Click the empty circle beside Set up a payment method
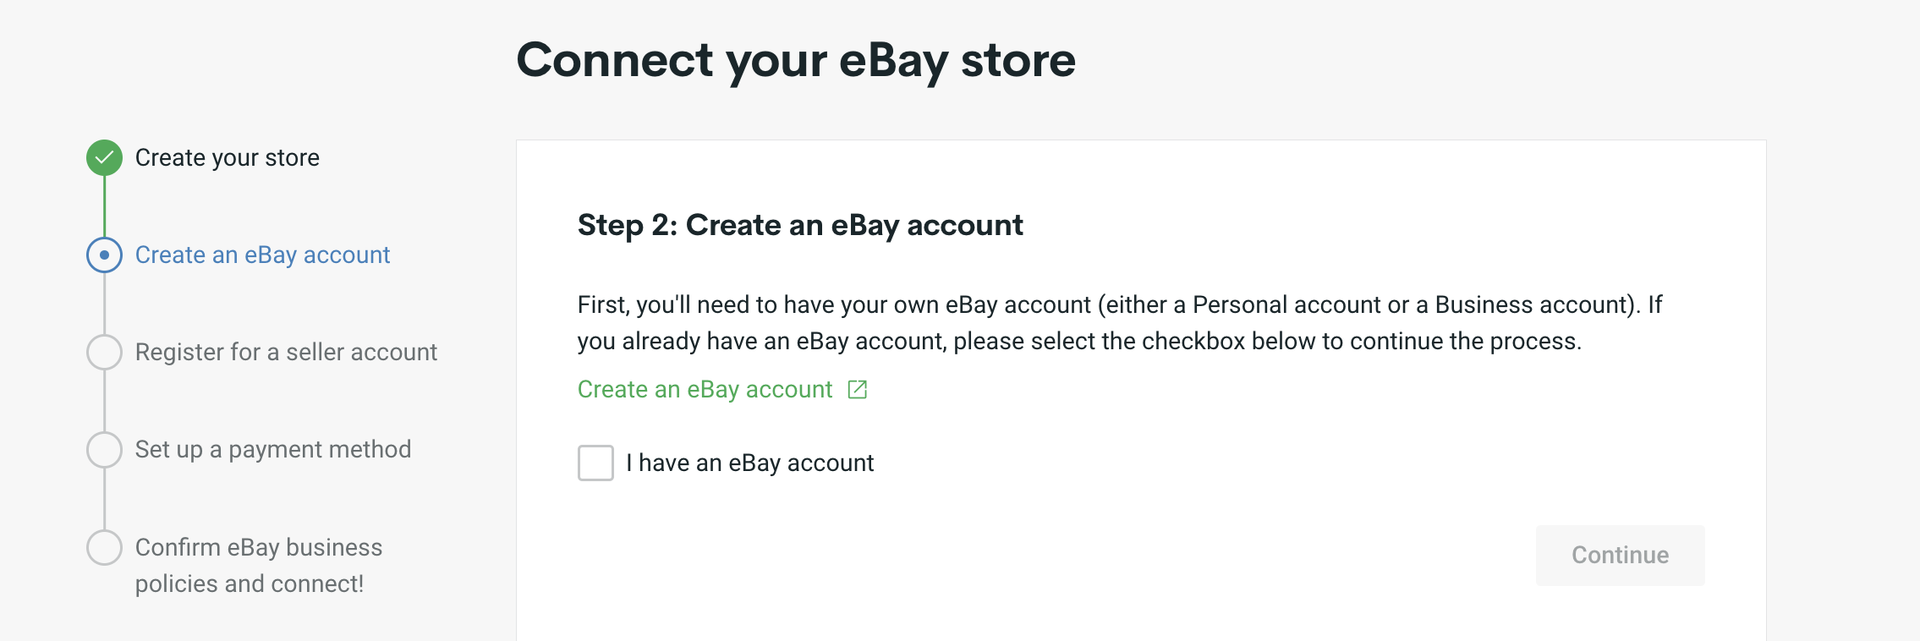The image size is (1920, 641). (104, 449)
